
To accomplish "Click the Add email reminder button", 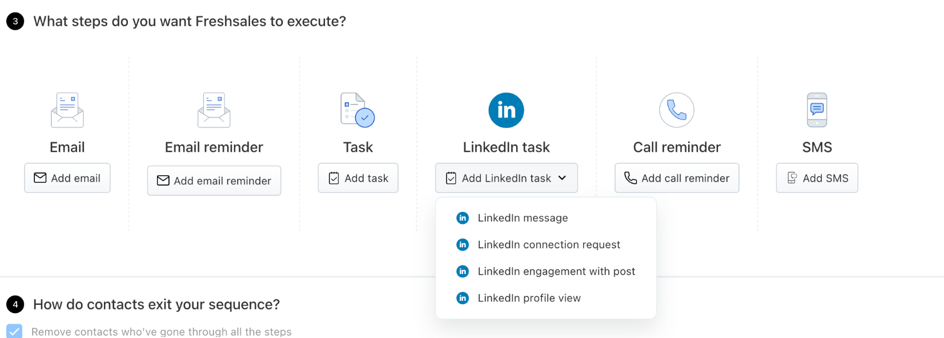I will (214, 180).
